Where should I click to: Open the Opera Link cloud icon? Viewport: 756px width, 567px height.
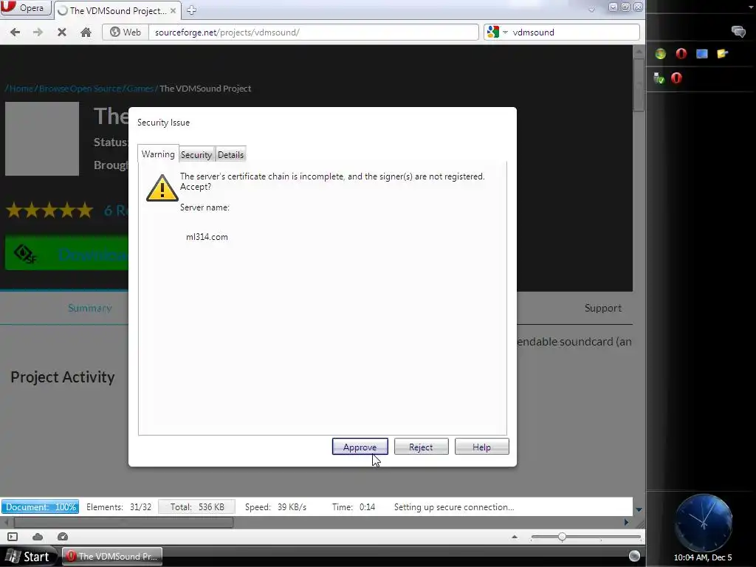(38, 537)
